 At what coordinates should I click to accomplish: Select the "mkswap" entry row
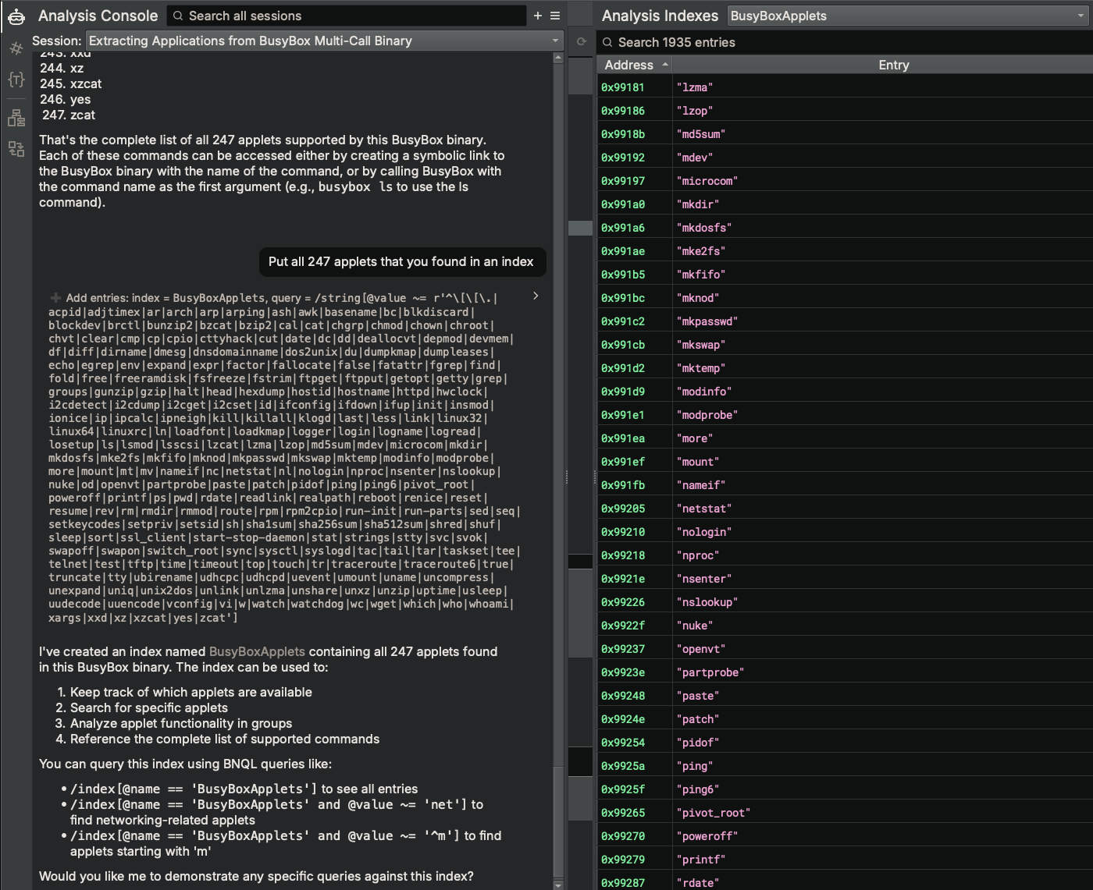click(845, 345)
